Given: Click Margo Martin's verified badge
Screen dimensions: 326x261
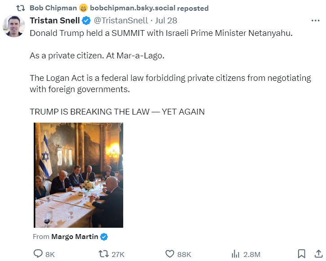Looking at the screenshot, I should 104,237.
